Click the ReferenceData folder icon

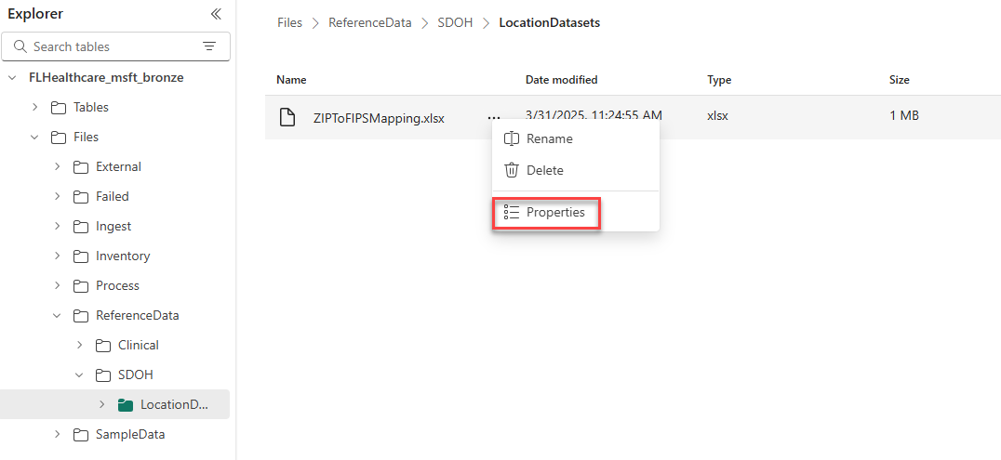click(81, 315)
